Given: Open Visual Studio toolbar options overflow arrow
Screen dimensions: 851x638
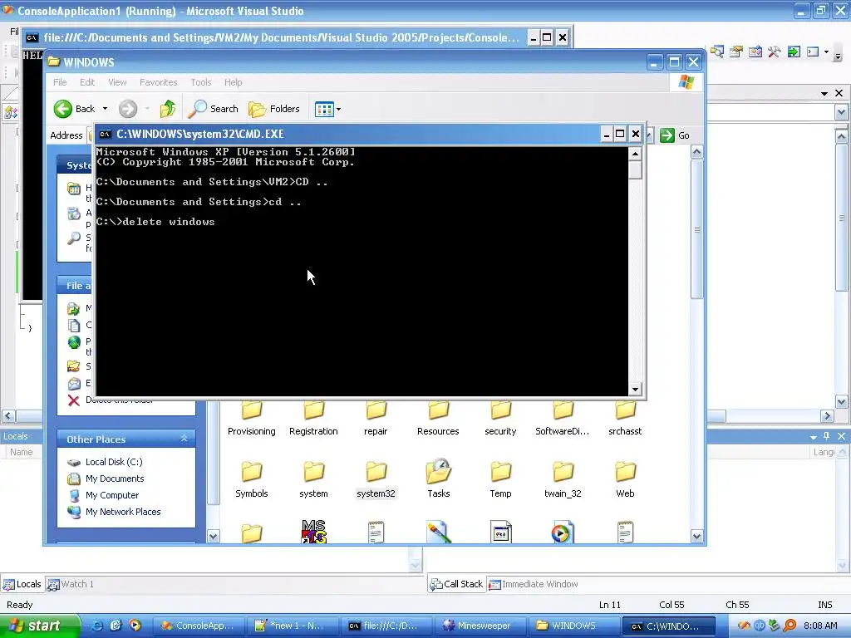Looking at the screenshot, I should 838,55.
